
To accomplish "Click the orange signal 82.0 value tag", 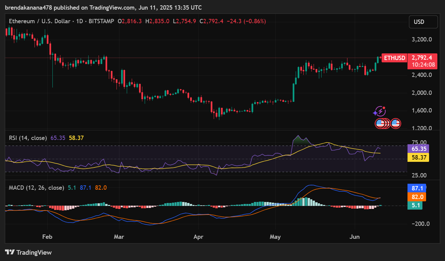I will click(417, 197).
